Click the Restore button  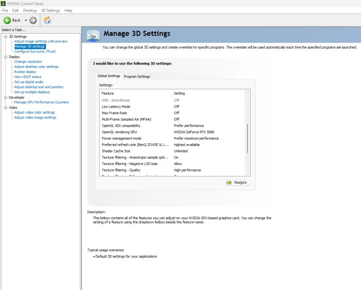pos(238,182)
